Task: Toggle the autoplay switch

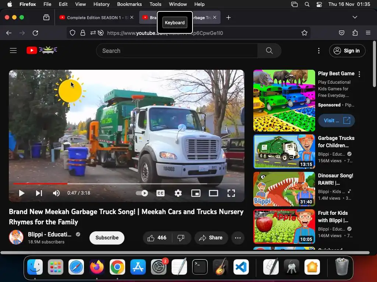Action: pyautogui.click(x=142, y=193)
